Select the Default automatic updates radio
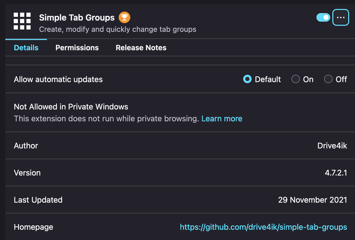355x240 pixels. click(247, 79)
